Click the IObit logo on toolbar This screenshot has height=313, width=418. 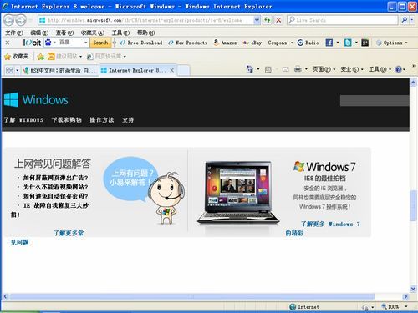pyautogui.click(x=32, y=43)
